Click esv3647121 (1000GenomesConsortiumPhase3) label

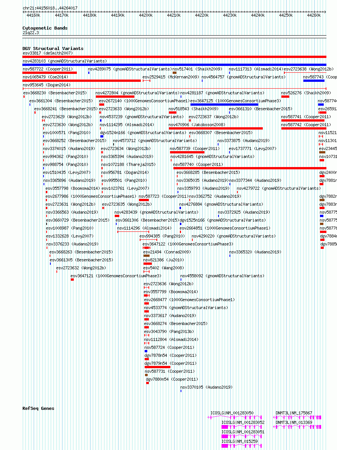pos(116,276)
